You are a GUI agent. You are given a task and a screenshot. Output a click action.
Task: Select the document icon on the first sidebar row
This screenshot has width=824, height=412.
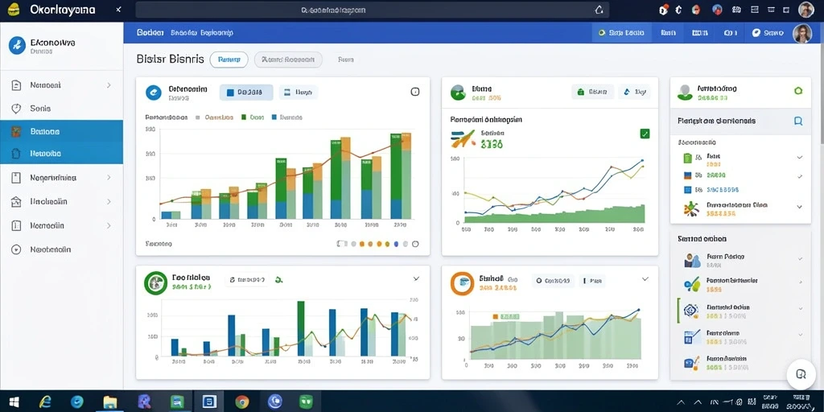[16, 85]
